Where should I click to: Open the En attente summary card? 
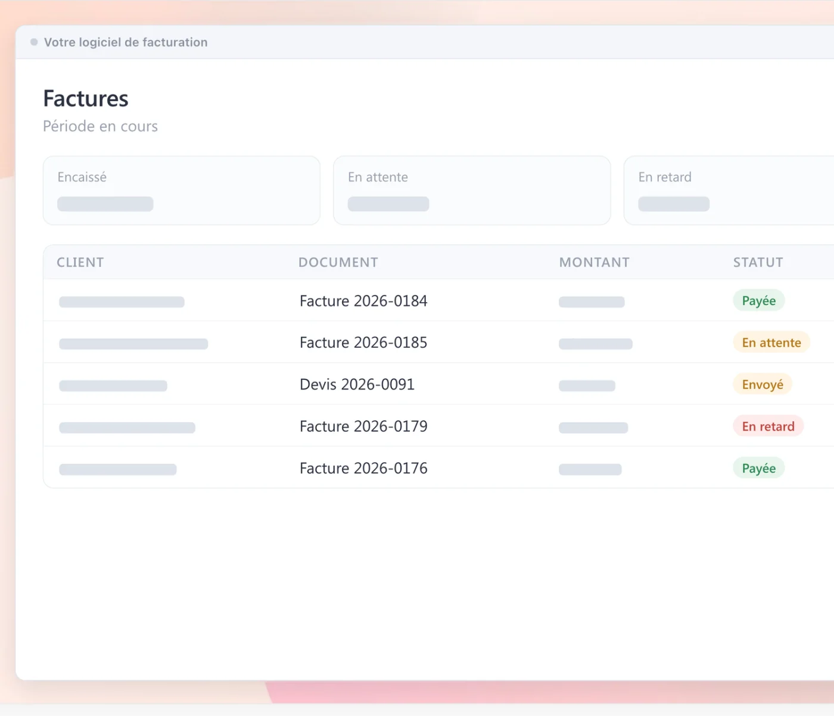click(x=472, y=191)
